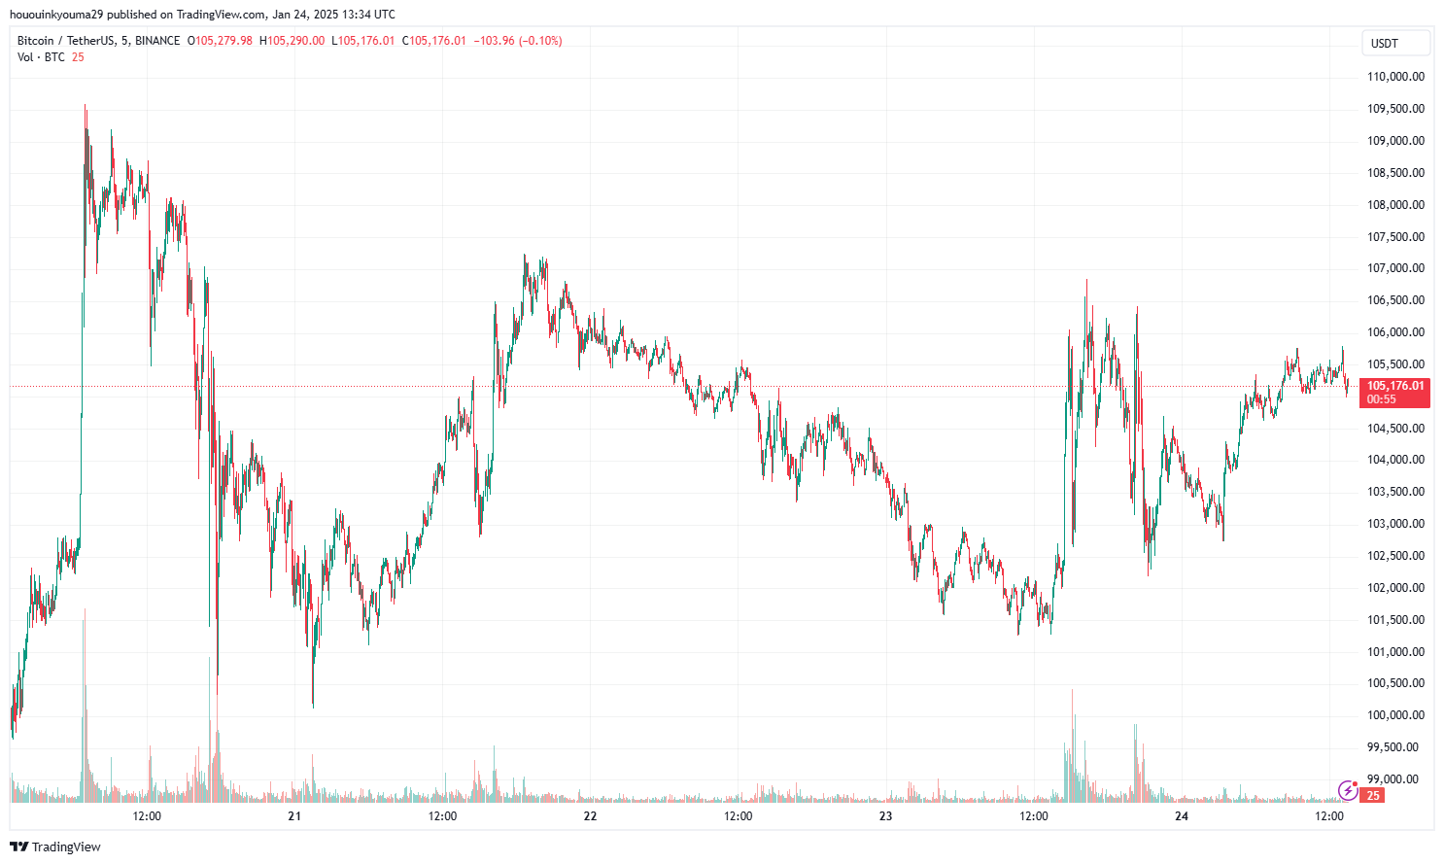The image size is (1444, 864).
Task: Click the 105,500.00 price axis label
Action: pyautogui.click(x=1395, y=364)
